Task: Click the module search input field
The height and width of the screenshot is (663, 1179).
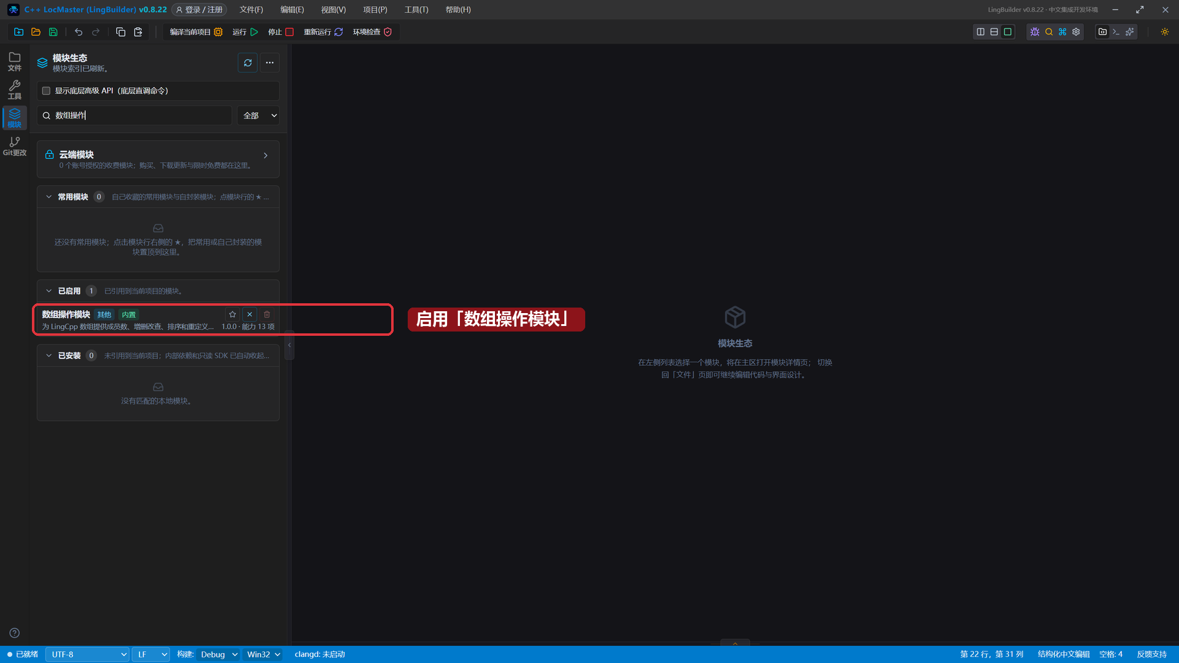Action: tap(135, 115)
